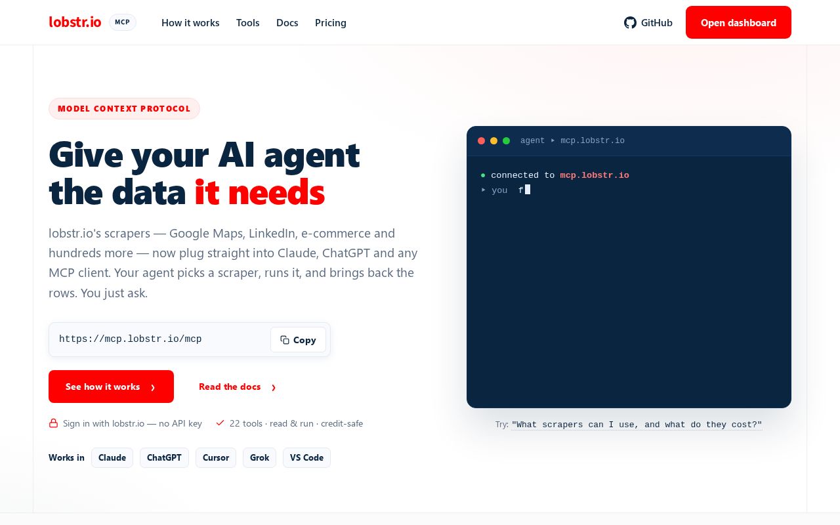Click the yellow dot in the terminal title bar
Screen dimensions: 840x525
(494, 140)
